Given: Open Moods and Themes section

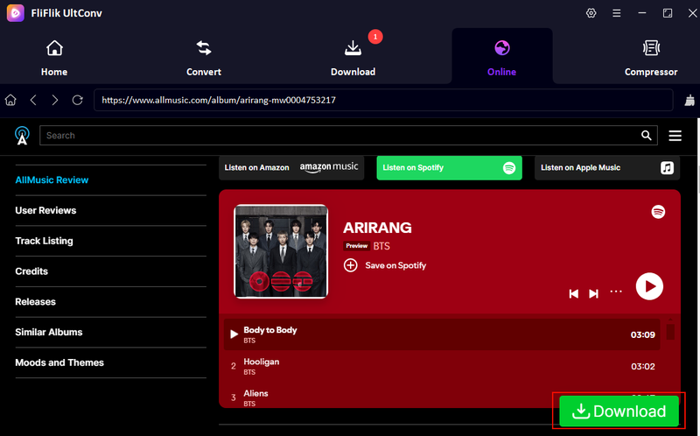Looking at the screenshot, I should [59, 362].
